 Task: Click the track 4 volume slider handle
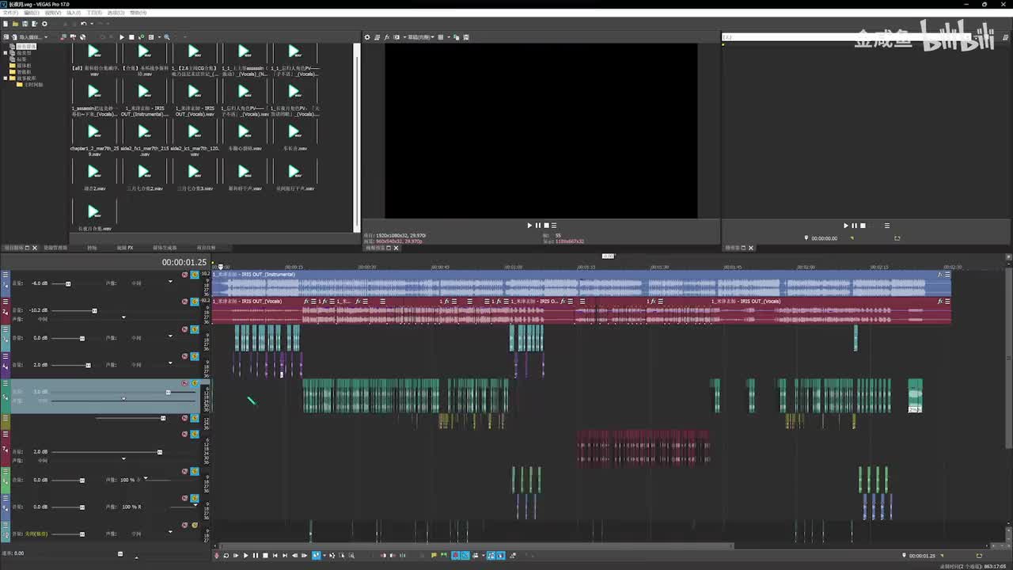(x=88, y=365)
